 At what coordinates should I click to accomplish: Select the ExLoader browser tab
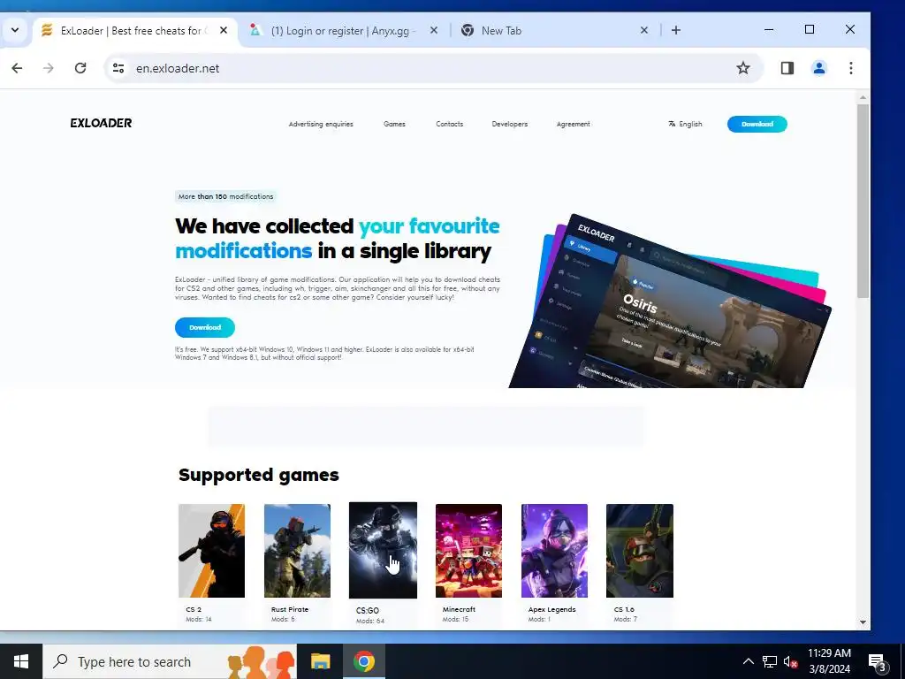pyautogui.click(x=134, y=31)
